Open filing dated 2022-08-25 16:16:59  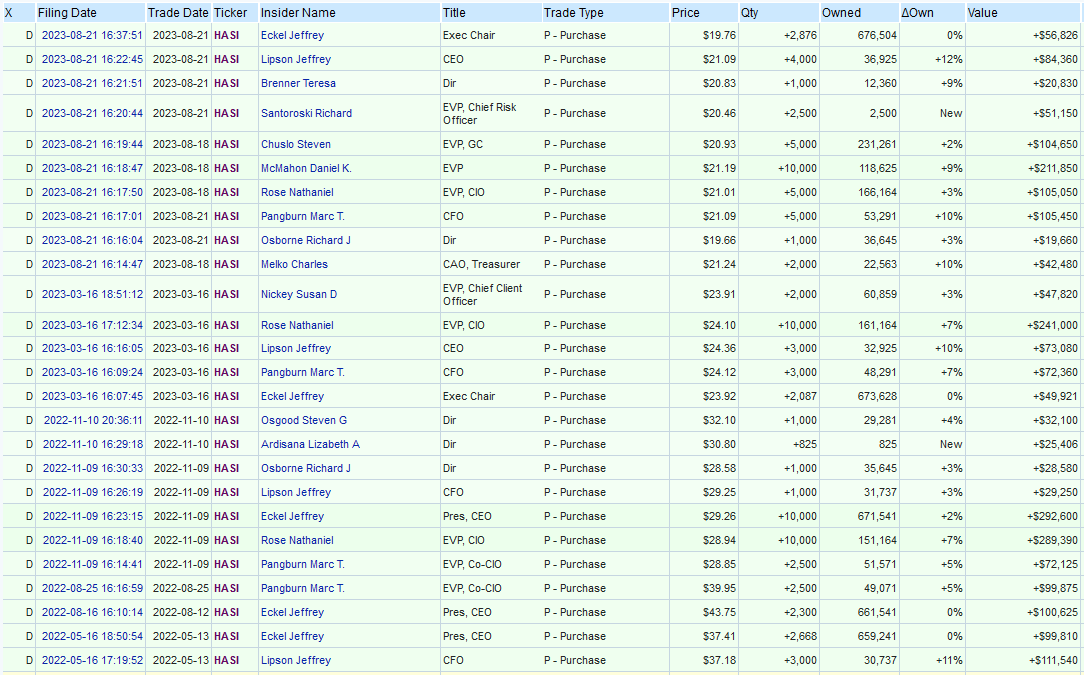(92, 588)
